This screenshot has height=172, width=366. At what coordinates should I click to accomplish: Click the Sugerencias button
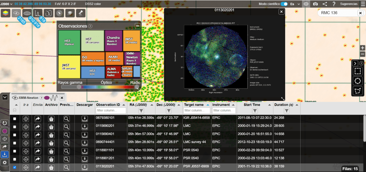pos(348,4)
